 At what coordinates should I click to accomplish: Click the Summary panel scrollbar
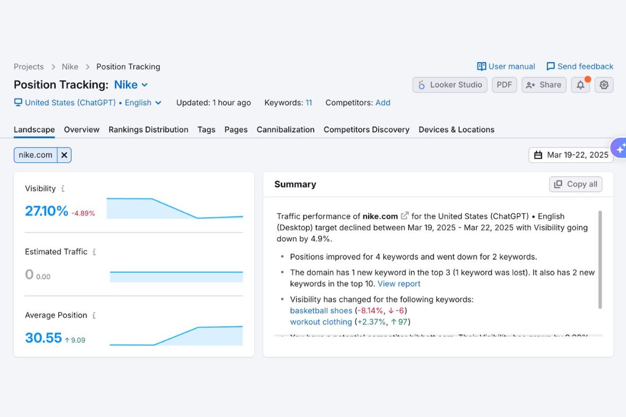coord(600,260)
